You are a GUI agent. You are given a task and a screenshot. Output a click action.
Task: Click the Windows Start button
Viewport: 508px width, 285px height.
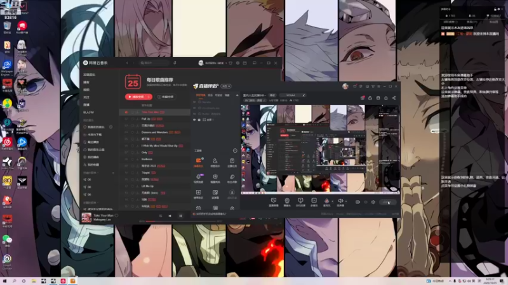[x=4, y=281]
